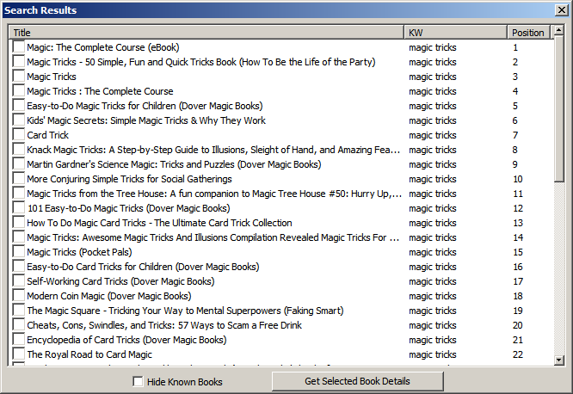
Task: Tick checkbox for Martin Gardner's Science Magic
Action: (19, 163)
